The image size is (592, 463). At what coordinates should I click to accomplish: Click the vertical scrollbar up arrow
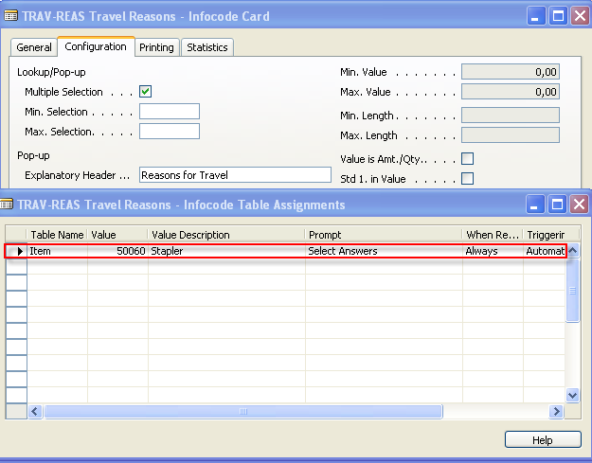573,250
